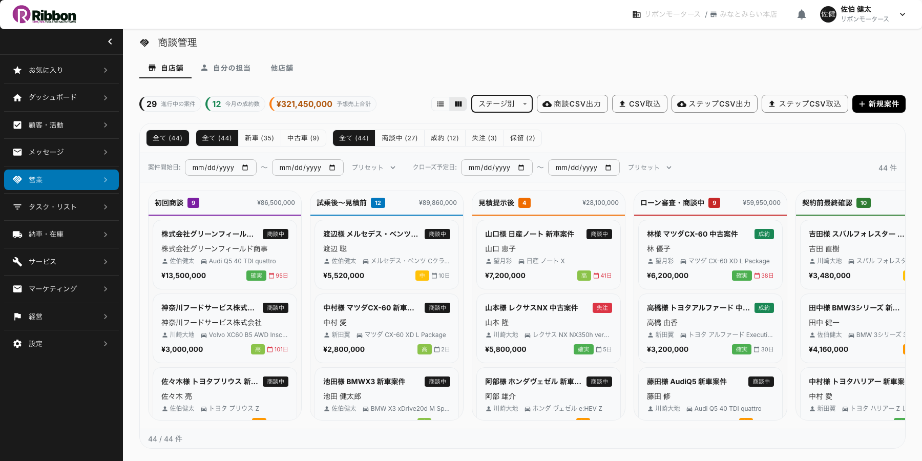Switch to the 他店舗 tab
The height and width of the screenshot is (461, 922).
pos(282,68)
